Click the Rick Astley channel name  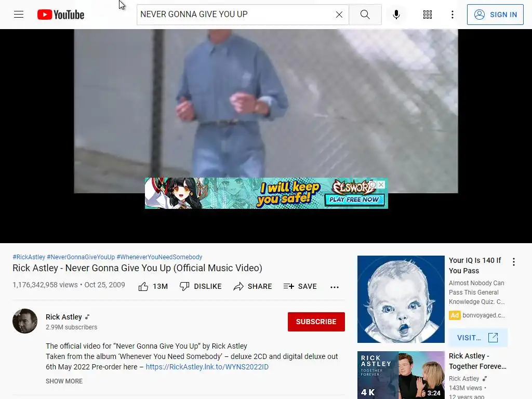pyautogui.click(x=64, y=317)
